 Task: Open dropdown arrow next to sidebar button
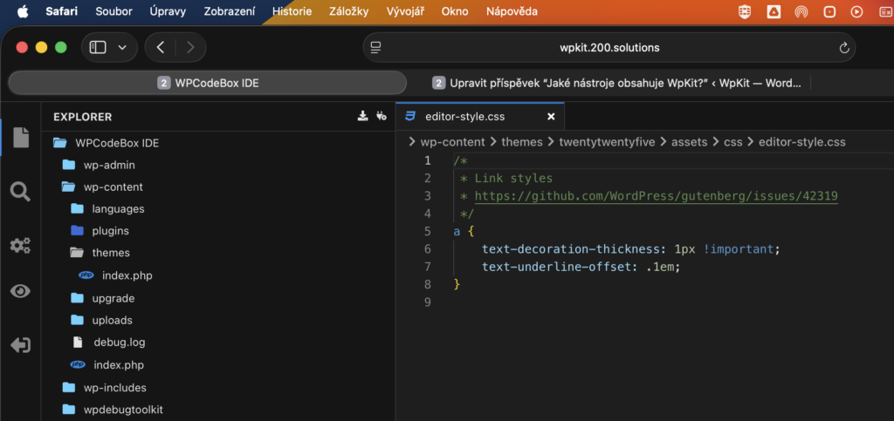pos(121,47)
